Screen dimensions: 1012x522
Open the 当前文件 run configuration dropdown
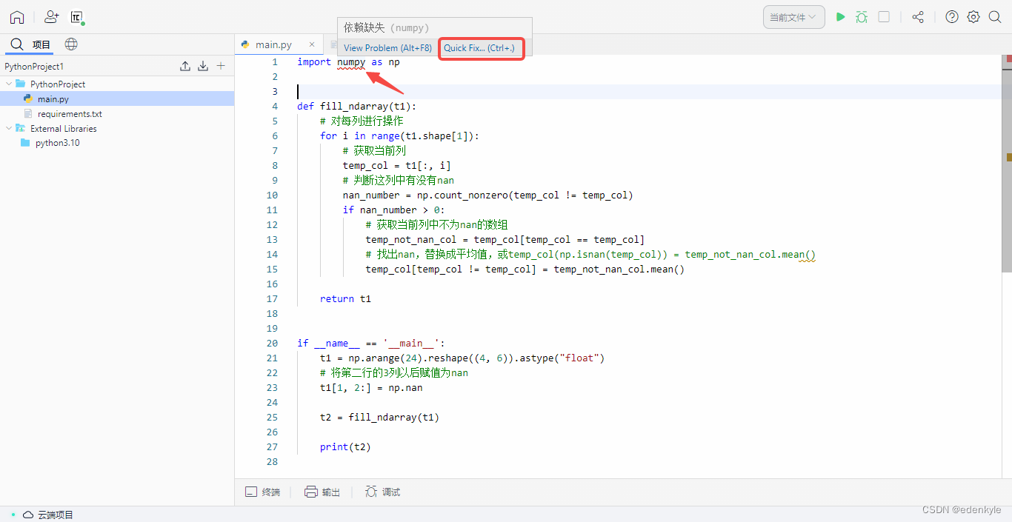point(794,17)
